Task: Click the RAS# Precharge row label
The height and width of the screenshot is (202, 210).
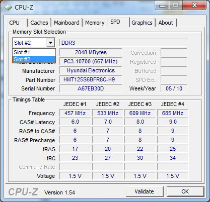Action: [35, 140]
